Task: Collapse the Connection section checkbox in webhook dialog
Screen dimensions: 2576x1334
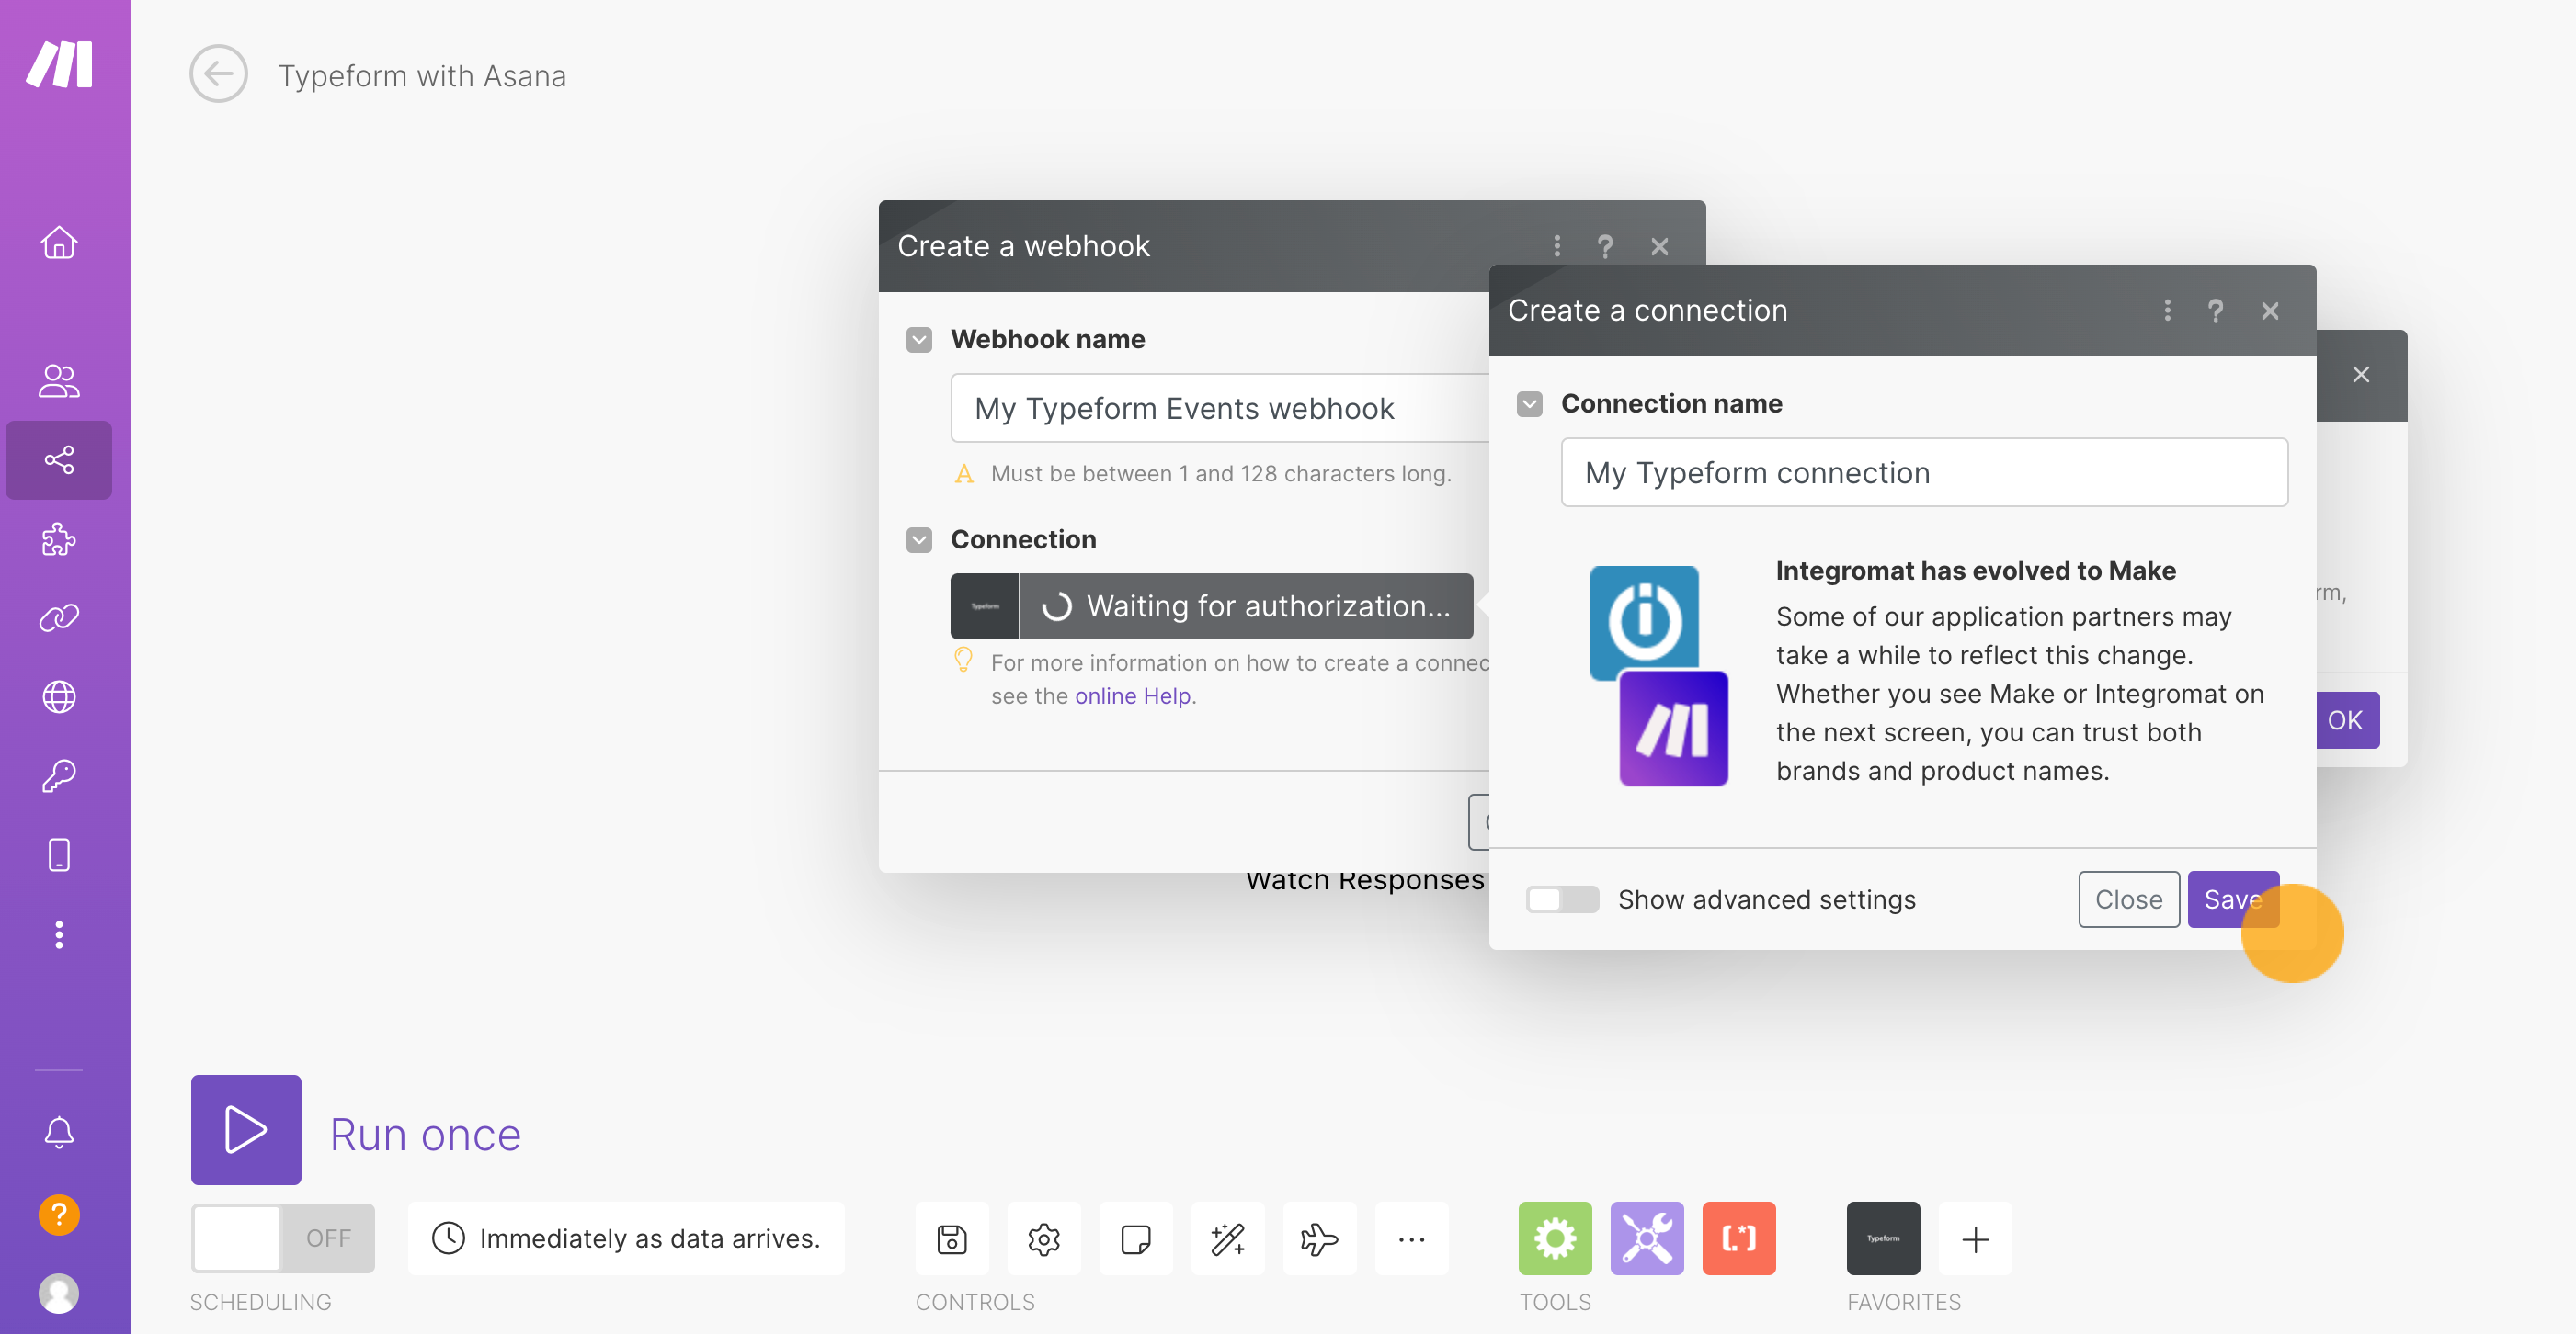Action: pyautogui.click(x=919, y=539)
